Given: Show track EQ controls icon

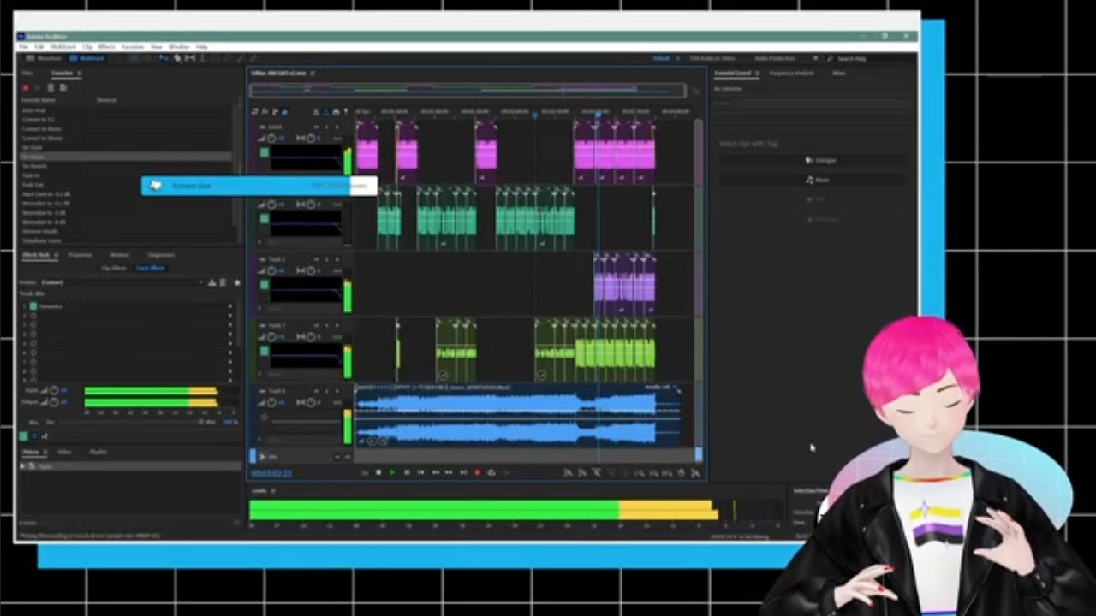Looking at the screenshot, I should (284, 111).
